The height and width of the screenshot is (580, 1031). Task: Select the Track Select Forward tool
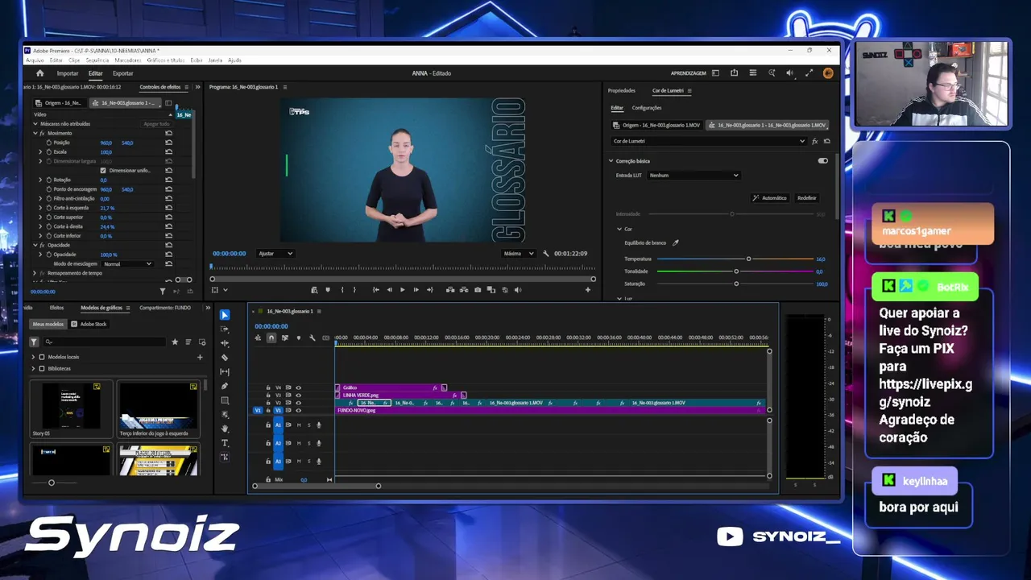coord(225,329)
